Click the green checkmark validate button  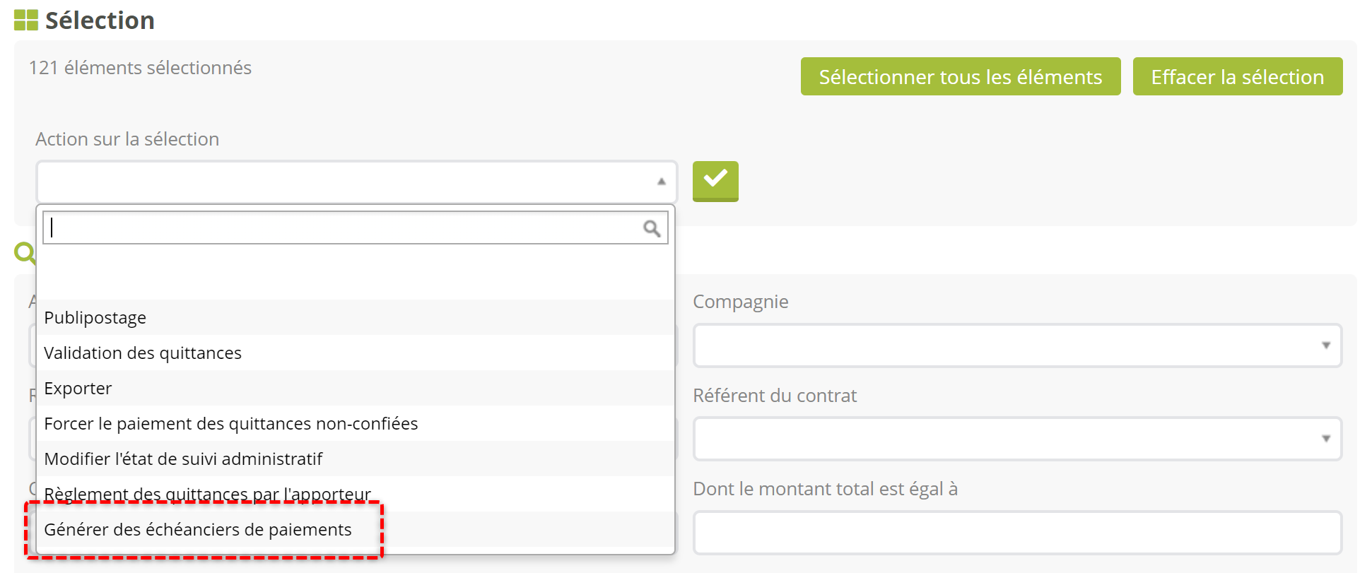click(x=715, y=181)
